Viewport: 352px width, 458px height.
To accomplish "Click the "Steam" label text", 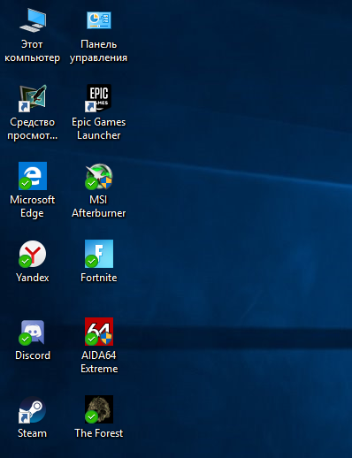I will coord(32,433).
